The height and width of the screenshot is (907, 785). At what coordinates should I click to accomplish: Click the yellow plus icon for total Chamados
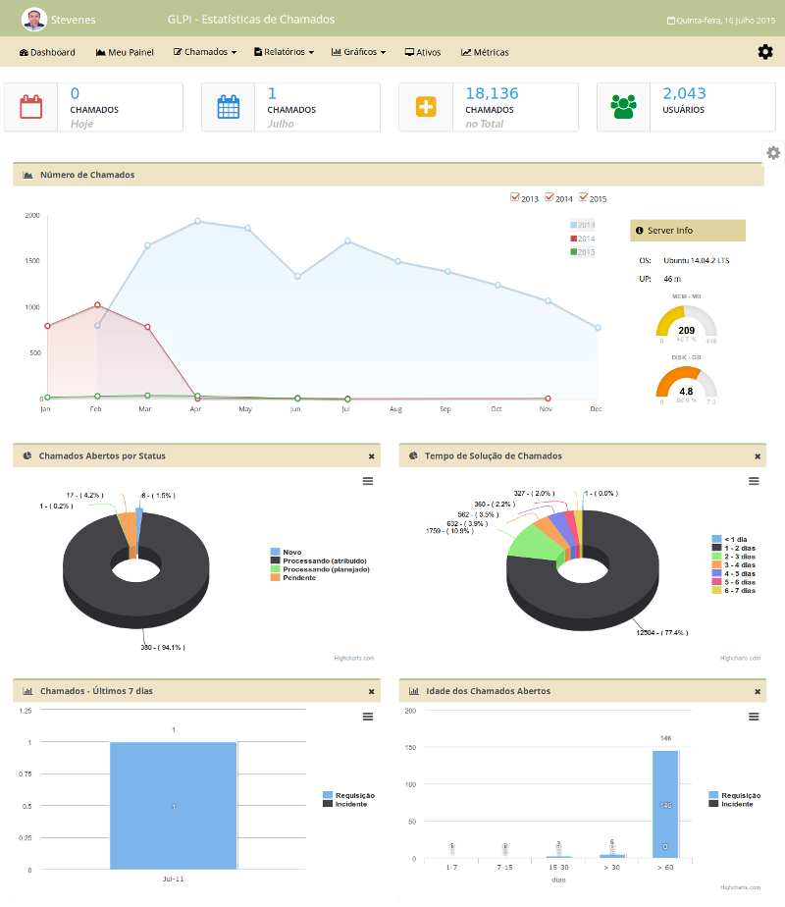tap(426, 107)
